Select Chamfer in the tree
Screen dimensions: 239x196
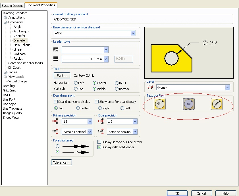pos(20,36)
